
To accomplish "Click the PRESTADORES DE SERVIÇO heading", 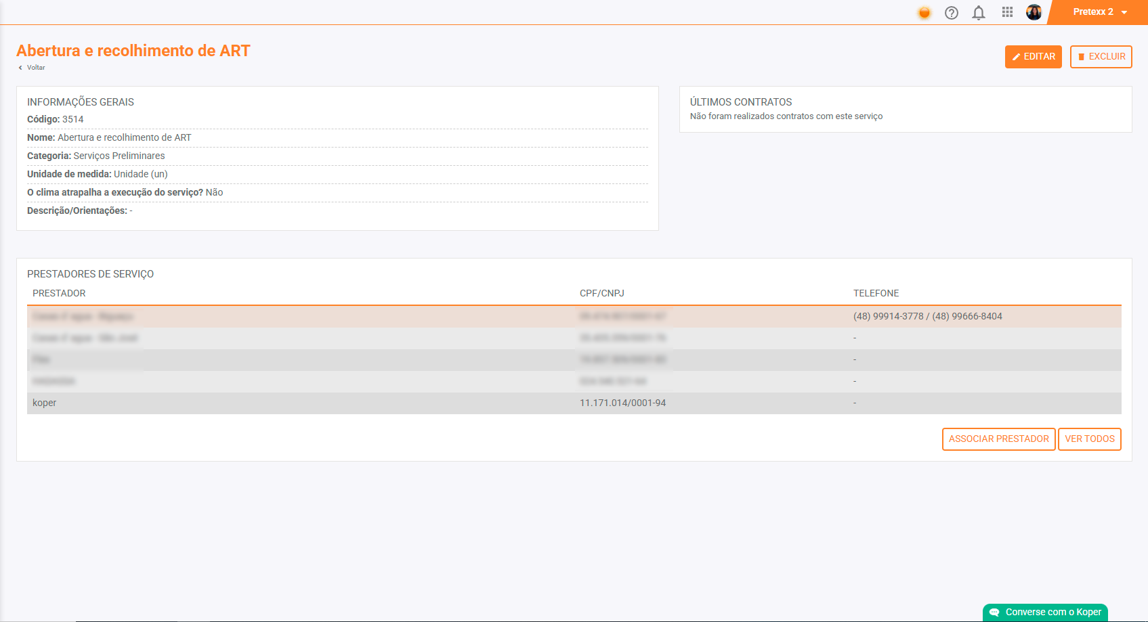I will click(x=90, y=274).
